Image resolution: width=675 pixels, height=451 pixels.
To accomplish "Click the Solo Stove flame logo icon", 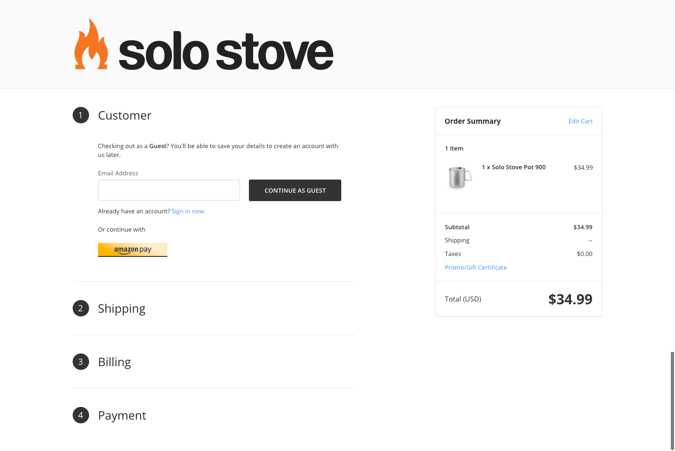I will [x=91, y=45].
